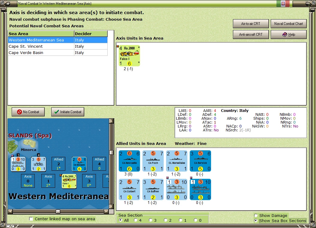Viewport: 316px width, 228px height.
Task: Click map scroll left arrow
Action: pyautogui.click(x=10, y=211)
